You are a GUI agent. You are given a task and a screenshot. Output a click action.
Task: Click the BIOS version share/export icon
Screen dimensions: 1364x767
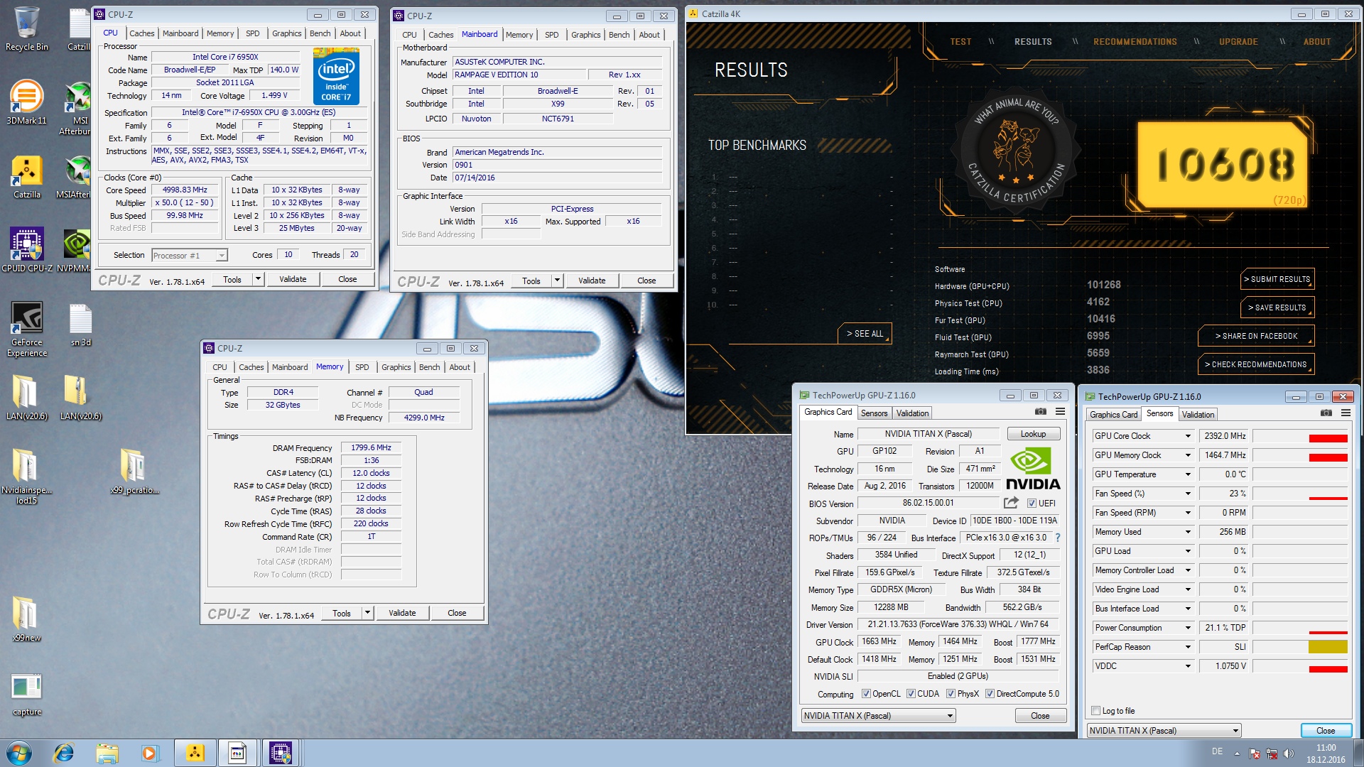pos(1011,503)
